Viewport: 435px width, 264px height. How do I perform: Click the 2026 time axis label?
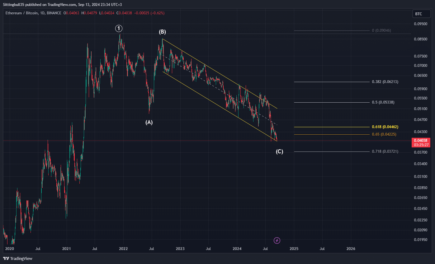click(x=351, y=249)
